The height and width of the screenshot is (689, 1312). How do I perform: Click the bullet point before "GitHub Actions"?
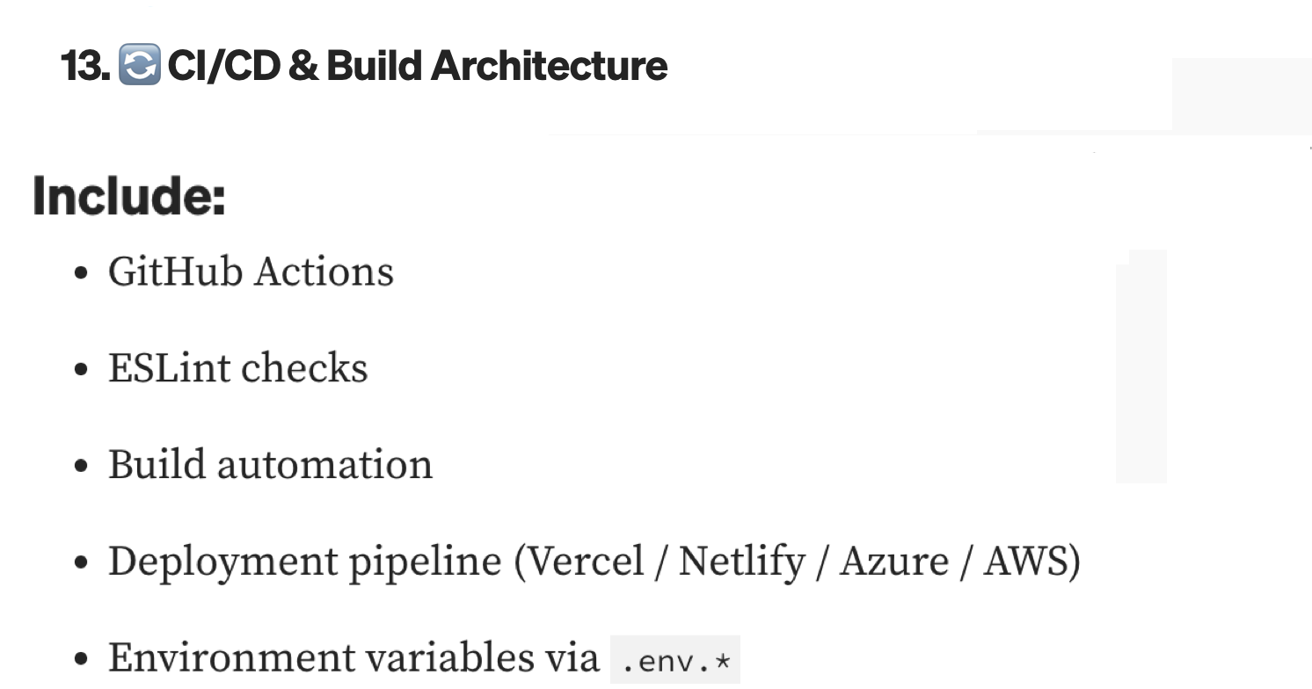(x=82, y=273)
